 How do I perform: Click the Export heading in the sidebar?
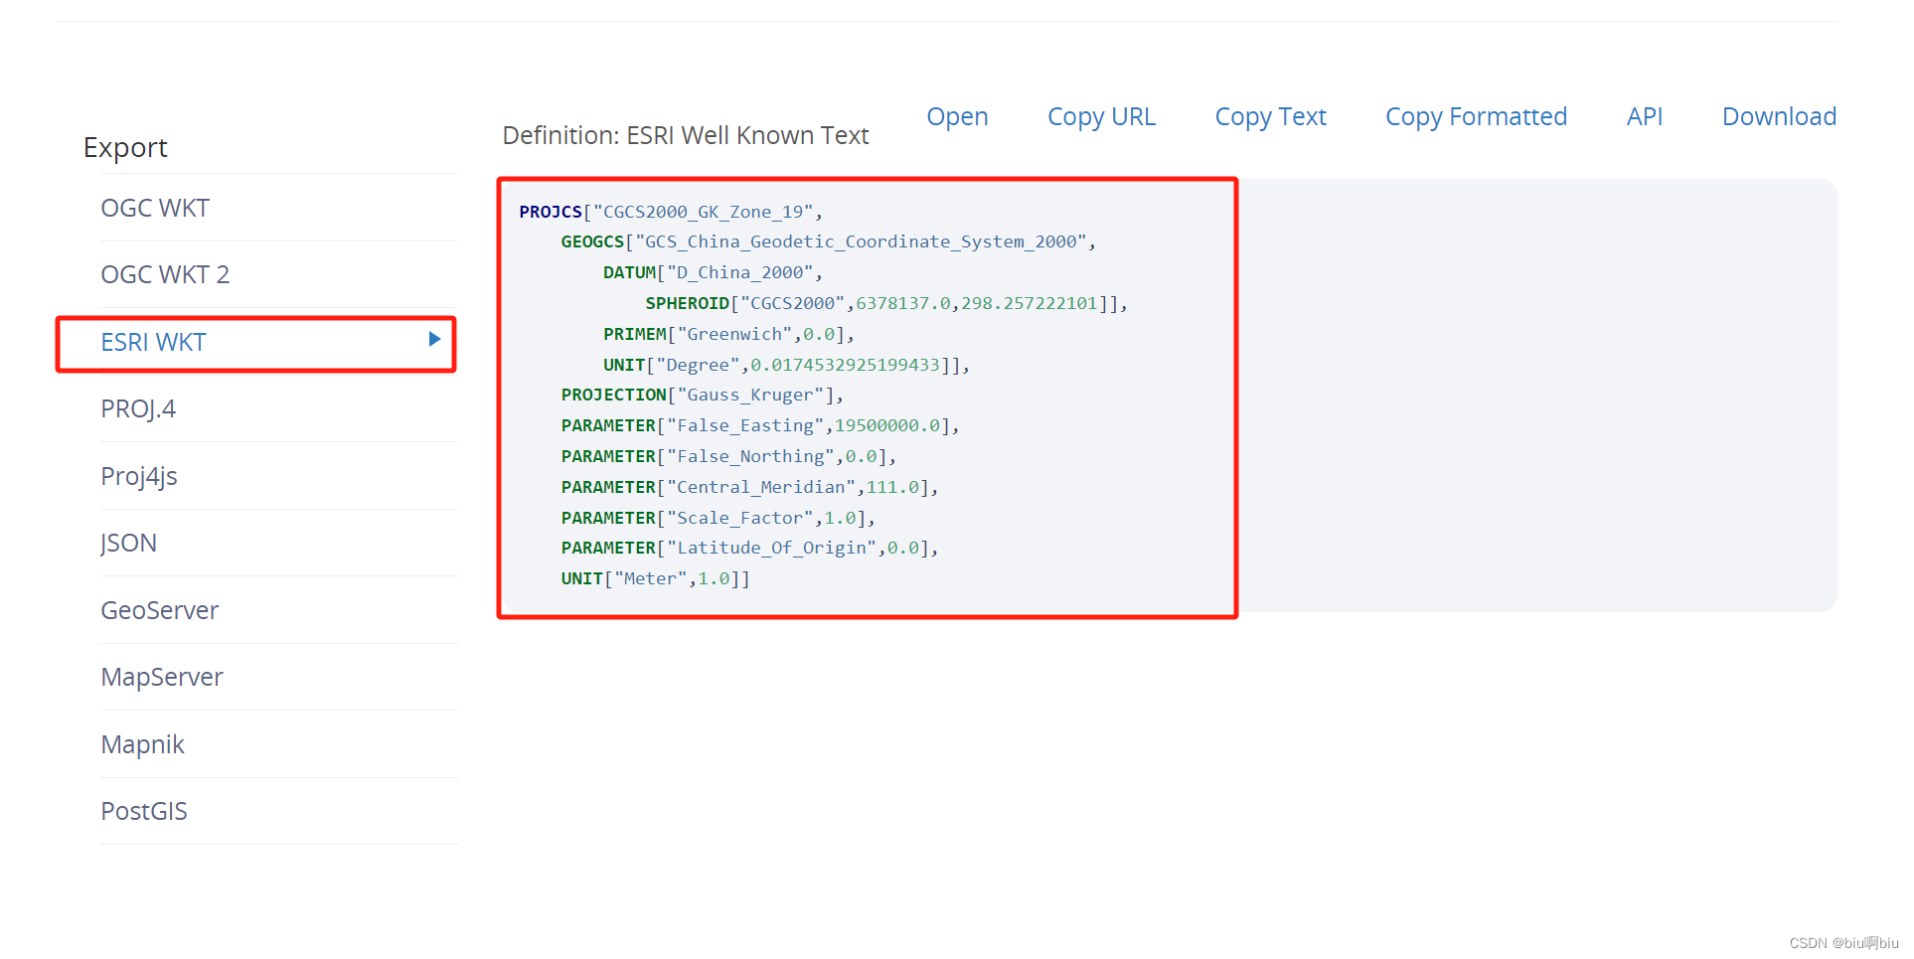click(x=125, y=147)
